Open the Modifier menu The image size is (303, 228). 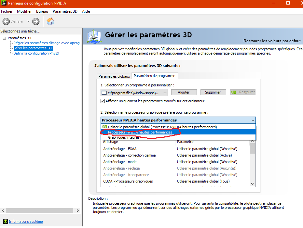coord(24,11)
